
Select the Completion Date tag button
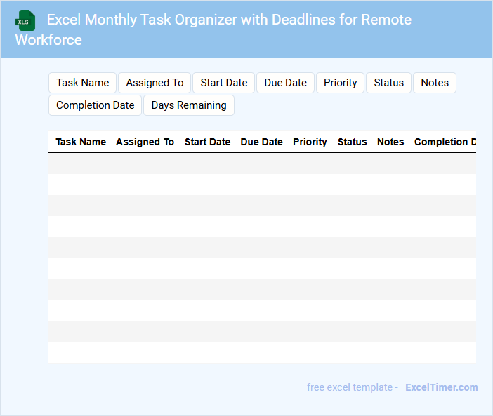coord(95,105)
